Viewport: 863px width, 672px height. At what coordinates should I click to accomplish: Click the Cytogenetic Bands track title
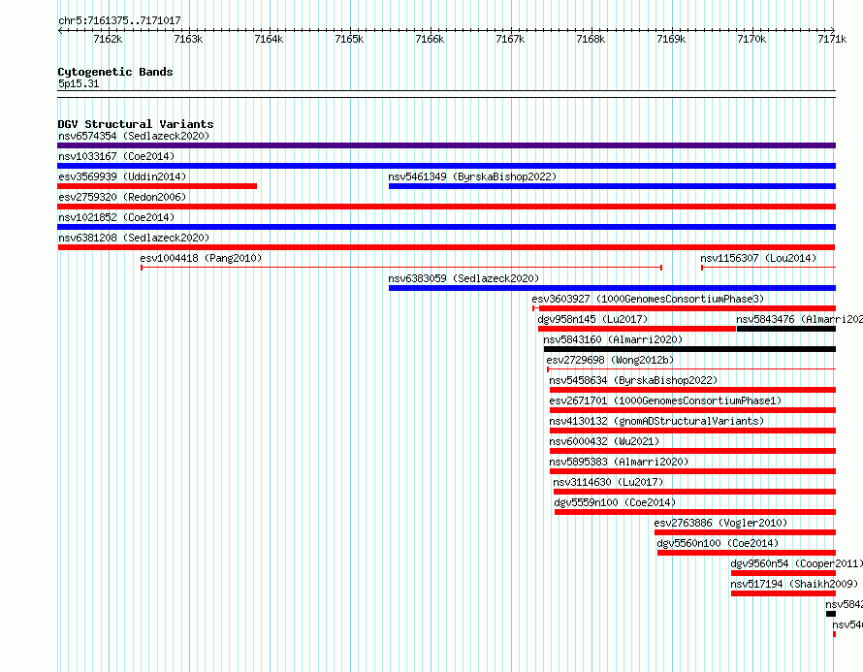[x=115, y=72]
